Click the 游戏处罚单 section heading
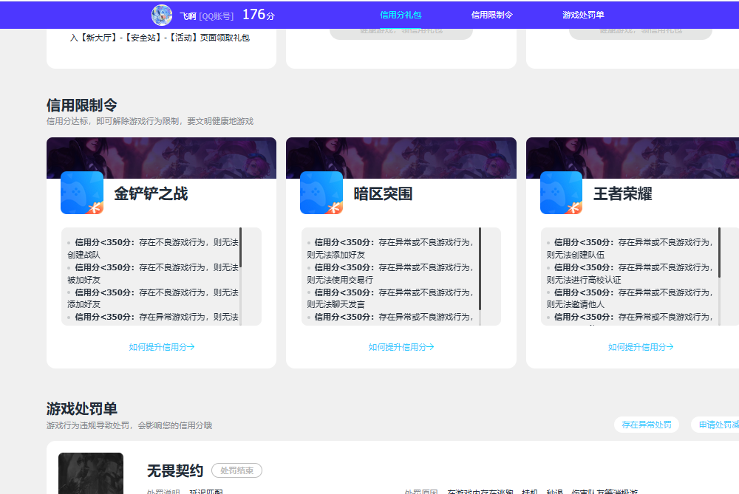This screenshot has width=739, height=494. click(81, 409)
